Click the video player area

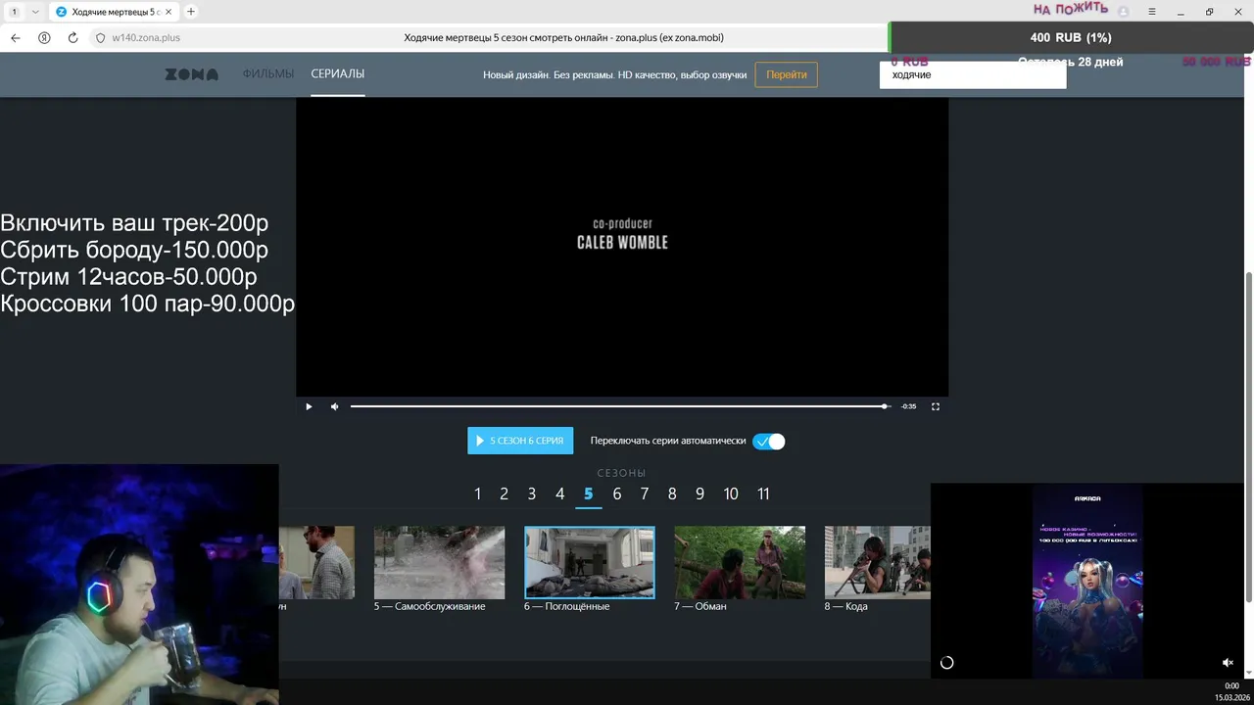622,247
